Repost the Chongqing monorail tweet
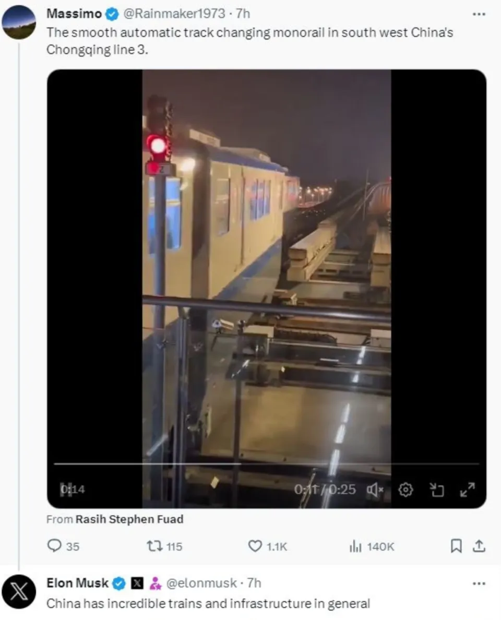Viewport: 501px width, 620px height. (153, 546)
